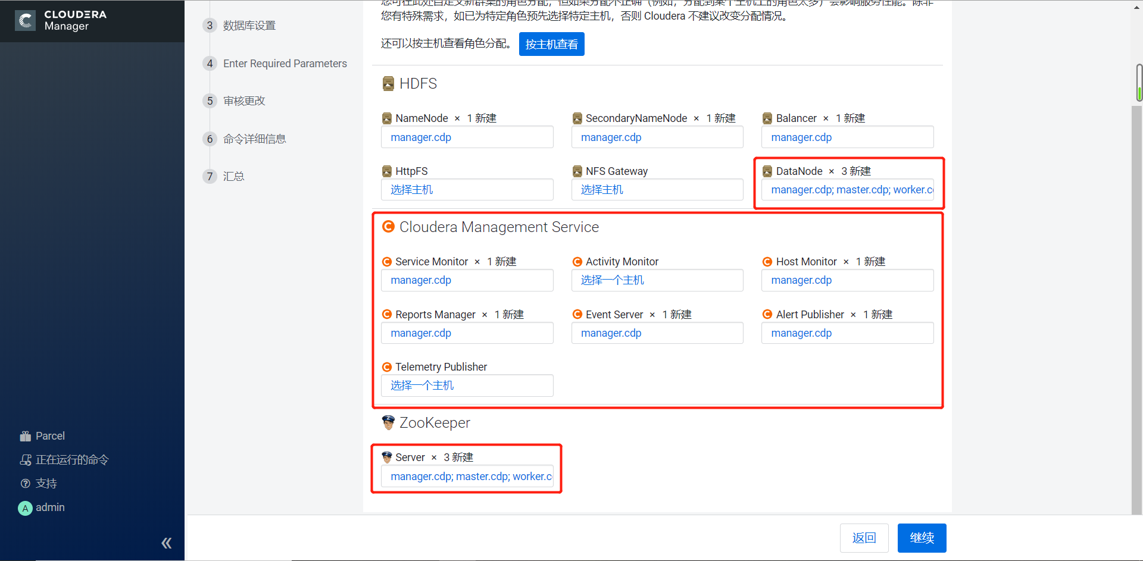Image resolution: width=1143 pixels, height=561 pixels.
Task: Click 返回 to go back
Action: coord(864,538)
